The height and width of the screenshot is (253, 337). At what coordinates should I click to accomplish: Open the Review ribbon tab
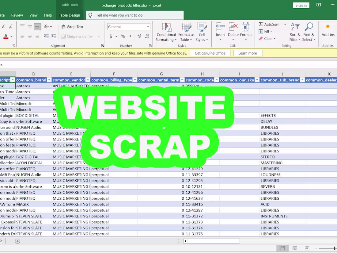17,15
